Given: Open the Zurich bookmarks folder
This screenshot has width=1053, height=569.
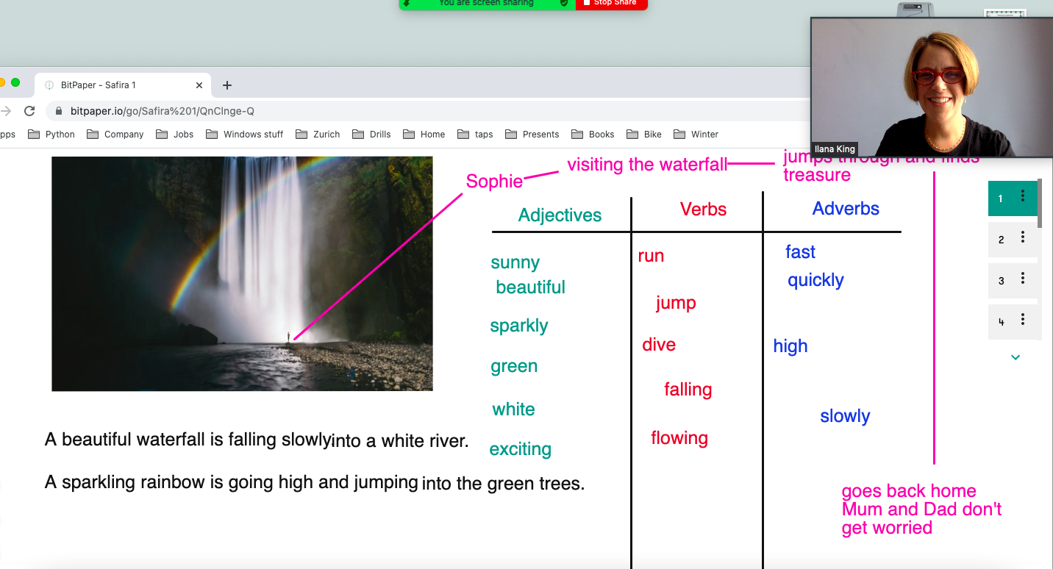Looking at the screenshot, I should (318, 135).
